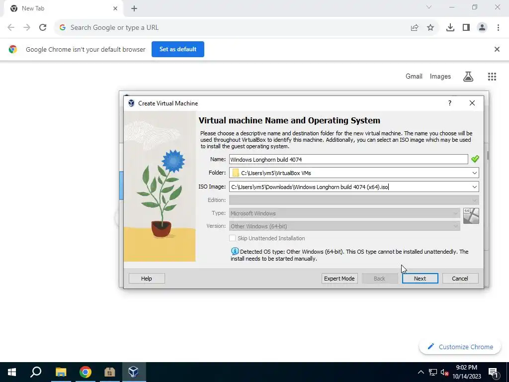This screenshot has width=509, height=382.
Task: Bookmark this tab with star icon
Action: [430, 28]
